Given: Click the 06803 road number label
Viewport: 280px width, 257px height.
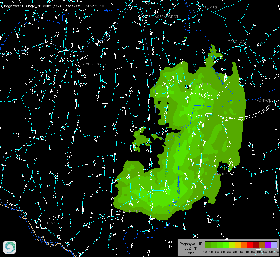Looking at the screenshot, I should click(x=214, y=220).
